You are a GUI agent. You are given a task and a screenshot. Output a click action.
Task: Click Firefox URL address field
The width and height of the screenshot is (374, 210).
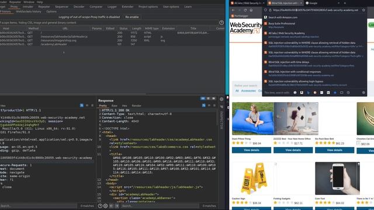(x=316, y=10)
